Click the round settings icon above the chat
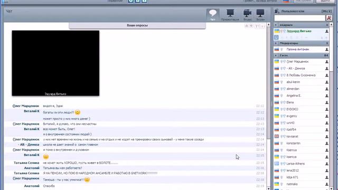The image size is (338, 190). point(251,26)
